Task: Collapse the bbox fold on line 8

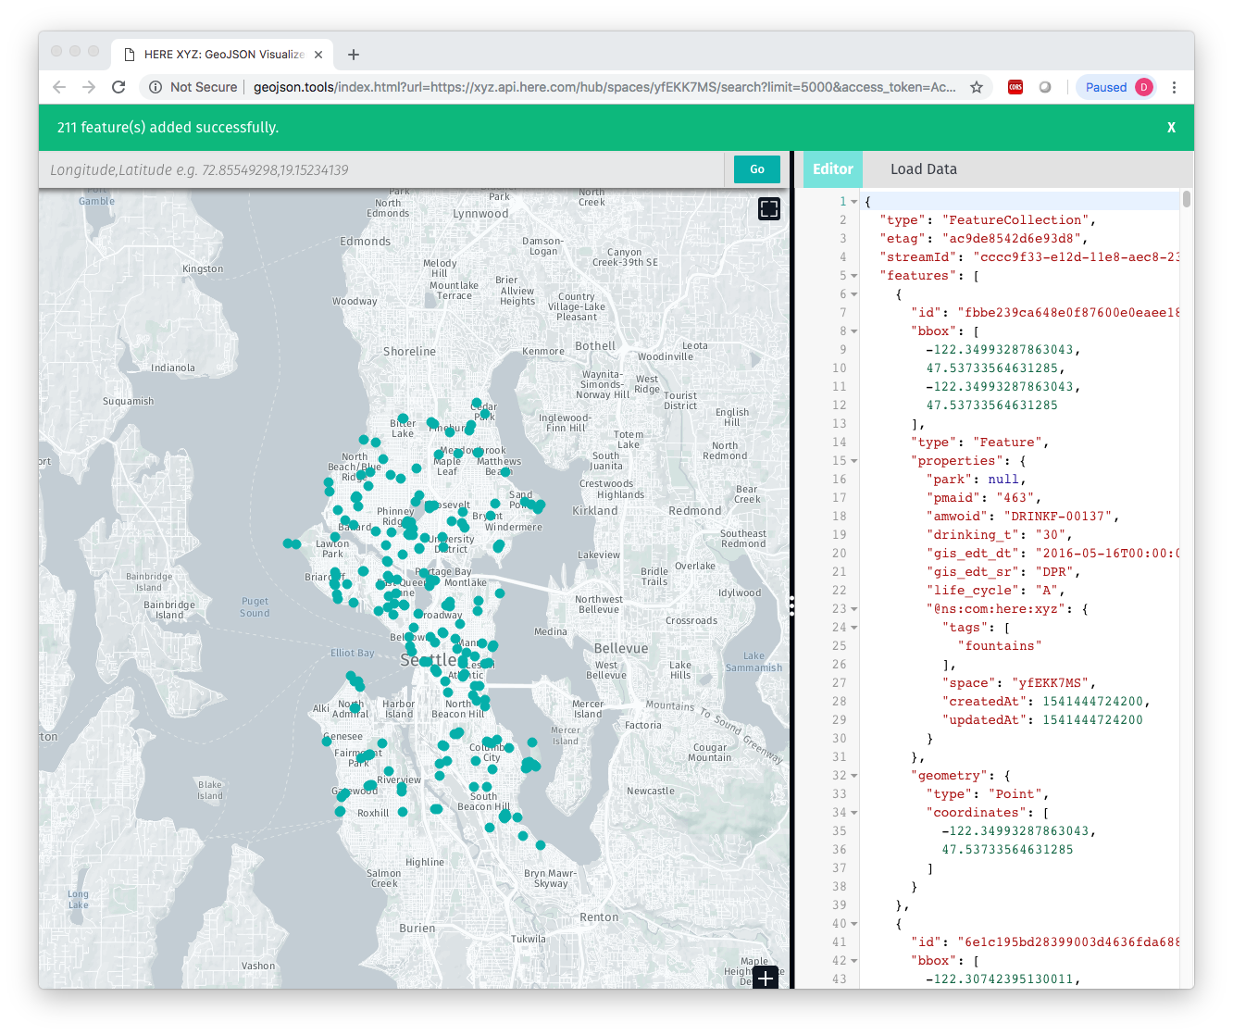Action: tap(853, 331)
